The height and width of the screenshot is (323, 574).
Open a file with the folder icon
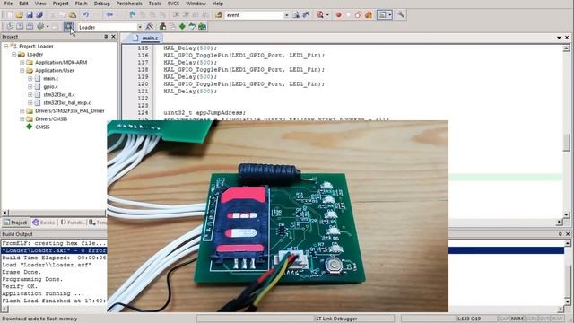tap(20, 15)
